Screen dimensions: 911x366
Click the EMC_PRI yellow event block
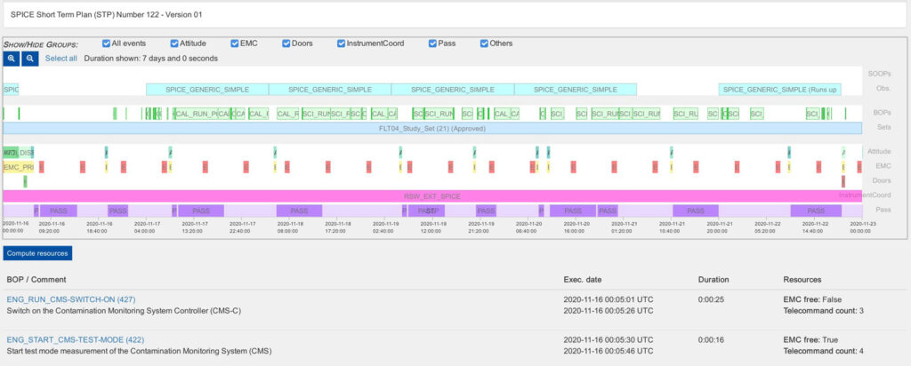(x=18, y=167)
